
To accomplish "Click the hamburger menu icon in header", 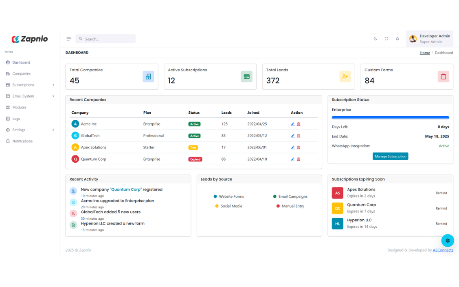I will [x=69, y=39].
